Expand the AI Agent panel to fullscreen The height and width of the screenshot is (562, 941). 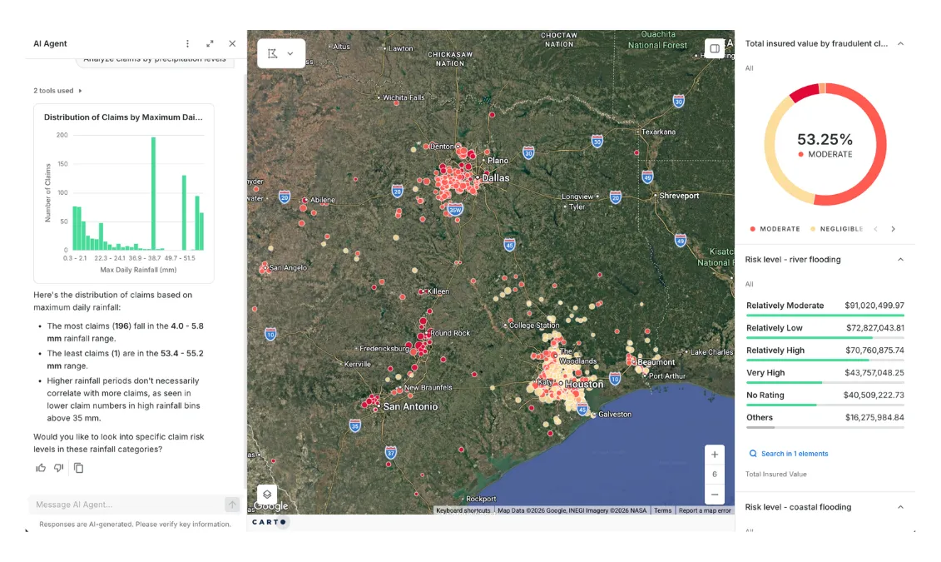pyautogui.click(x=210, y=44)
